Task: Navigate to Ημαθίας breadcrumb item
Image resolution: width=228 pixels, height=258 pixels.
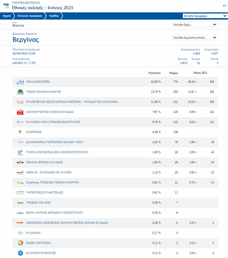Action: (x=54, y=16)
